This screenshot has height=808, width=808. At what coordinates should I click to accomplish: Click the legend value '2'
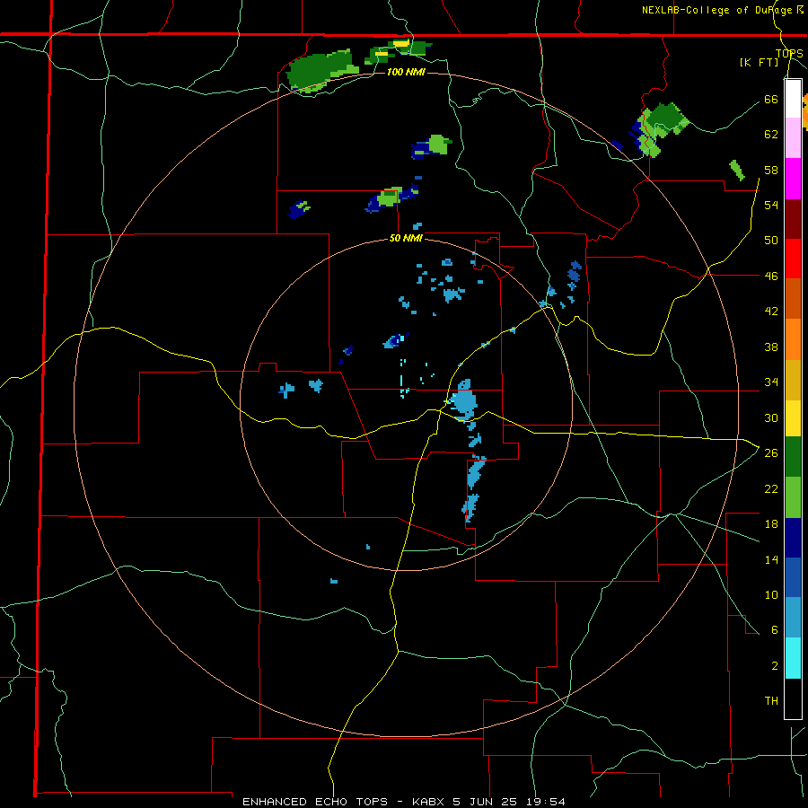click(775, 666)
